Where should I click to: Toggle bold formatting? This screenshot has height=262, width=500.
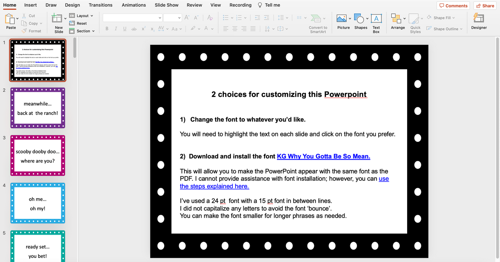click(107, 28)
